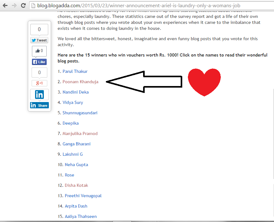Click the Facebook Like button
This screenshot has height=222, width=274.
click(39, 62)
